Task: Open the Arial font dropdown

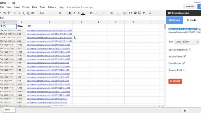Action: click(x=47, y=13)
